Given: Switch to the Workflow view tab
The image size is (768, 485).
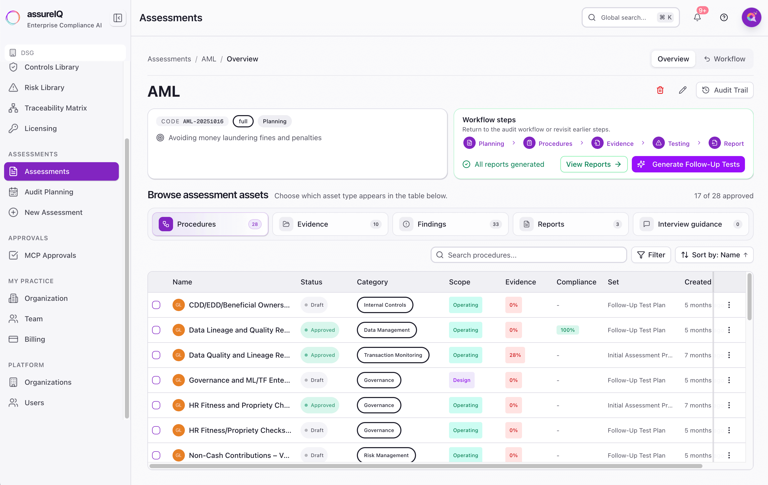Looking at the screenshot, I should pyautogui.click(x=725, y=59).
